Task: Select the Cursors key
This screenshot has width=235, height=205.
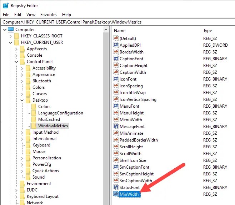Action: 40,94
